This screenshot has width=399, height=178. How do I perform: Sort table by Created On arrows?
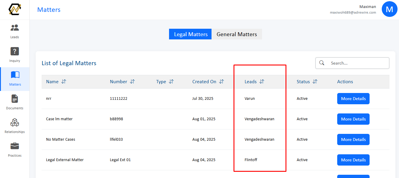pos(222,82)
